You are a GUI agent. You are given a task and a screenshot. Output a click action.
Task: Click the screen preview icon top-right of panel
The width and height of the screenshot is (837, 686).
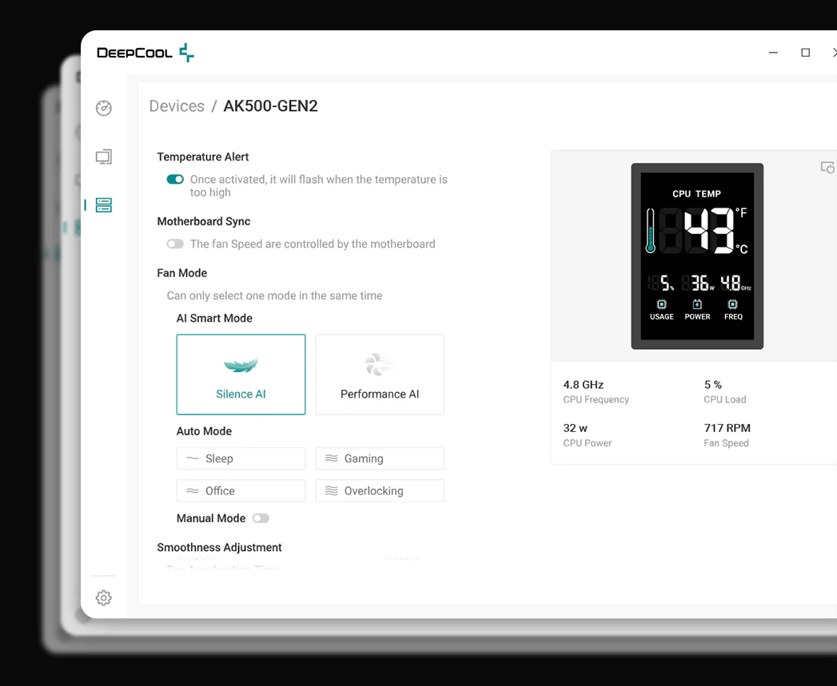coord(827,168)
